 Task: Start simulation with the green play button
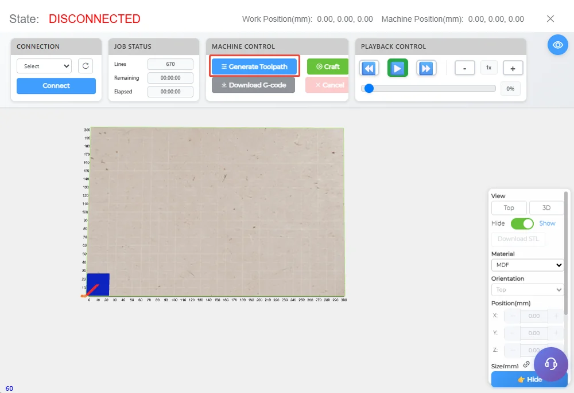[x=398, y=68]
